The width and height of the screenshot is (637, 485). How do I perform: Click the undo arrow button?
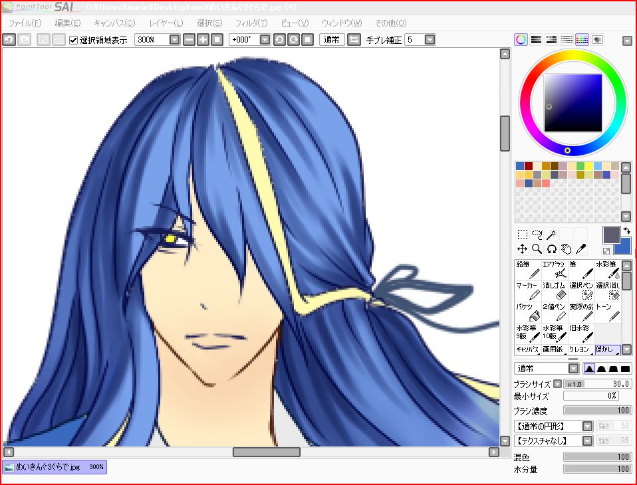click(x=9, y=40)
